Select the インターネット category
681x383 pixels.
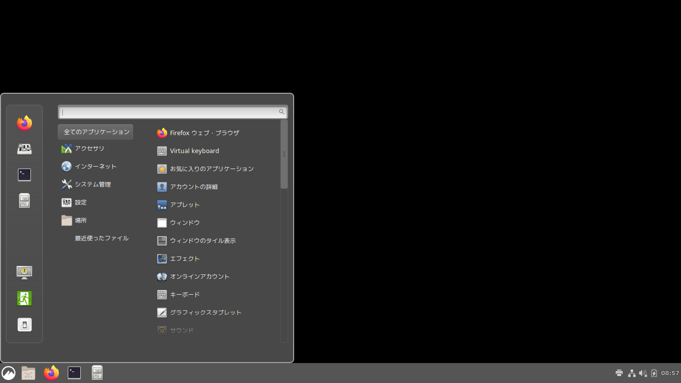96,167
